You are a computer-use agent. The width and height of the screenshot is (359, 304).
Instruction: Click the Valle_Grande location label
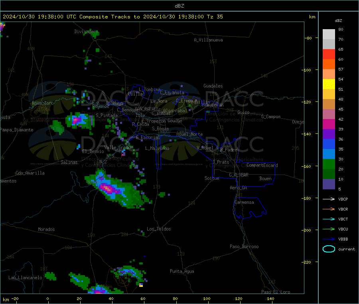(x=118, y=147)
